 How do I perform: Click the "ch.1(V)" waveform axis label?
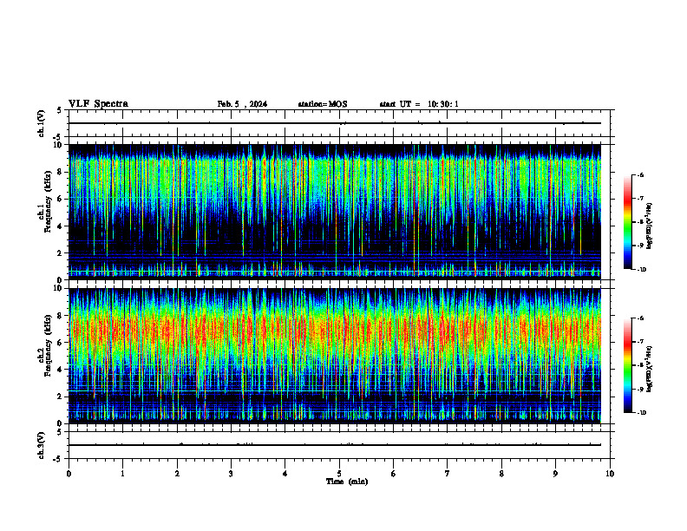click(x=41, y=123)
